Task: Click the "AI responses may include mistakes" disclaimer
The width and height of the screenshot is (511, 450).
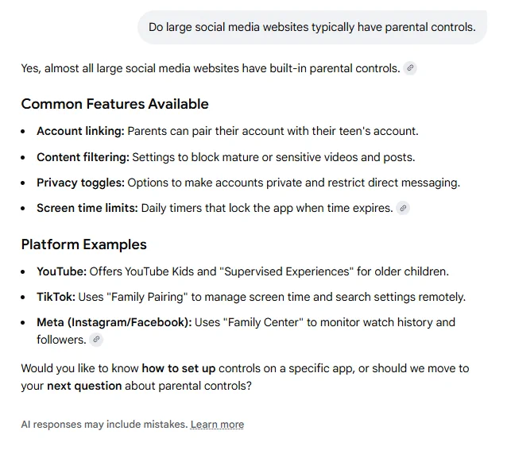Action: [x=104, y=425]
